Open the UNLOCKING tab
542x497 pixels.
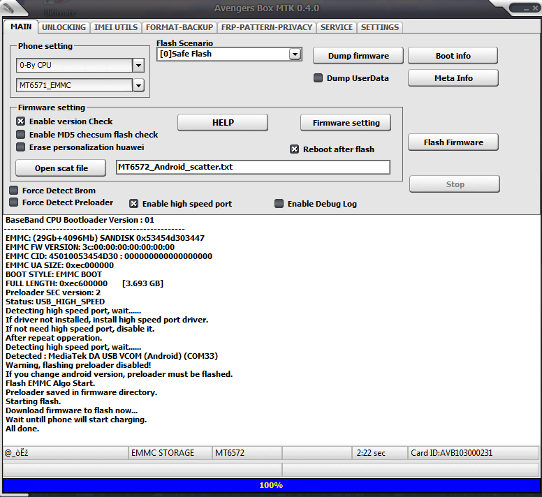[x=64, y=27]
